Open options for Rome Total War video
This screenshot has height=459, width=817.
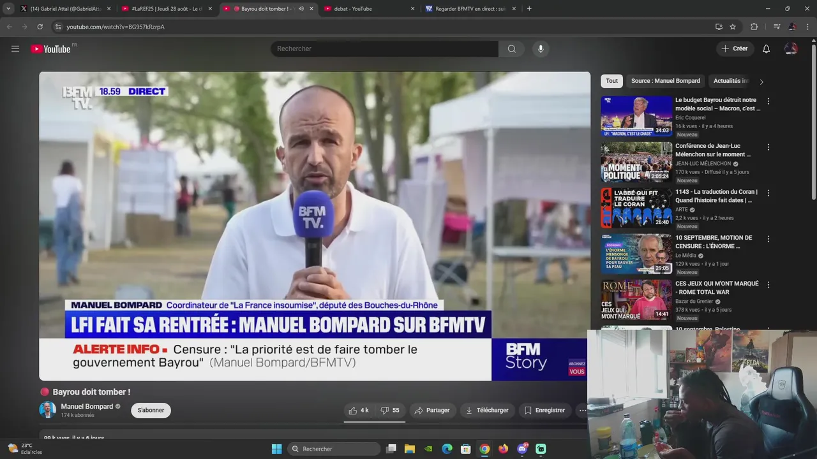click(x=768, y=285)
